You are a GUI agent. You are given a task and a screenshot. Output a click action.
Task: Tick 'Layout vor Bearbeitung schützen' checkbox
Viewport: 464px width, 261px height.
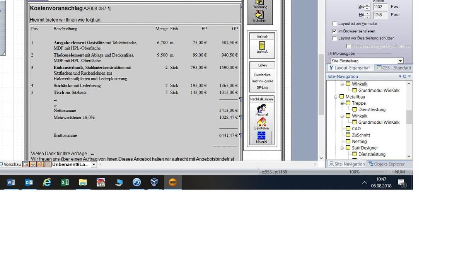pyautogui.click(x=335, y=38)
